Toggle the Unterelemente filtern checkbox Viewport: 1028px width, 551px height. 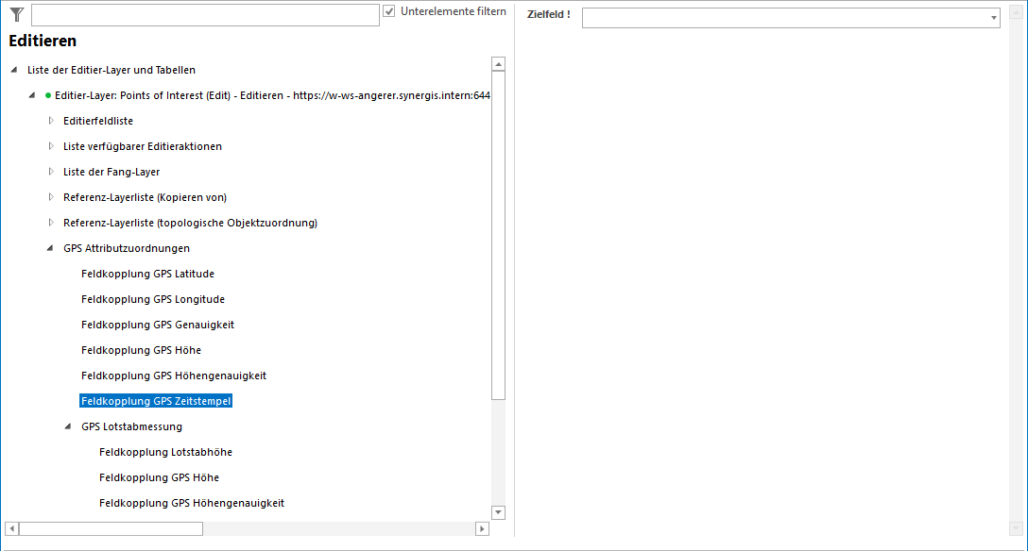pos(389,11)
